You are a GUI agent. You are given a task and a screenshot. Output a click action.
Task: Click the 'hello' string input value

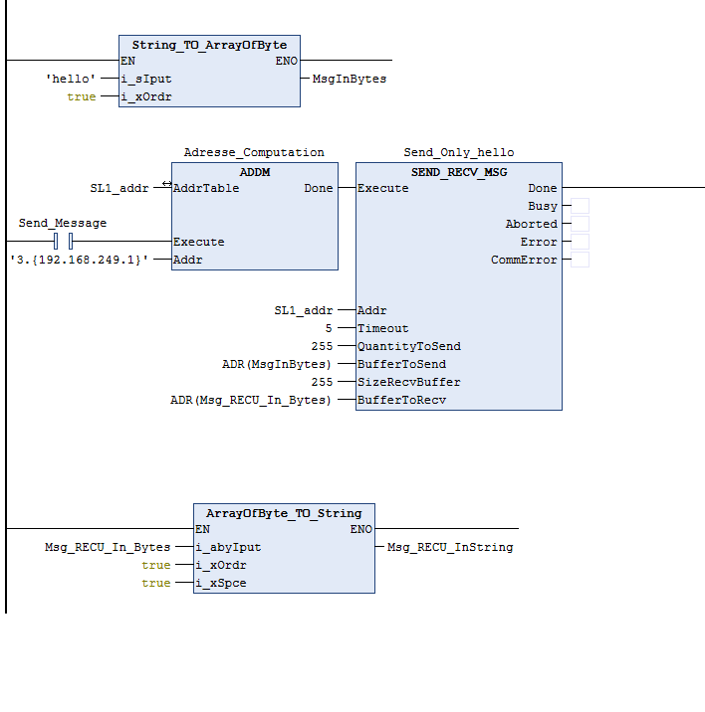click(72, 79)
